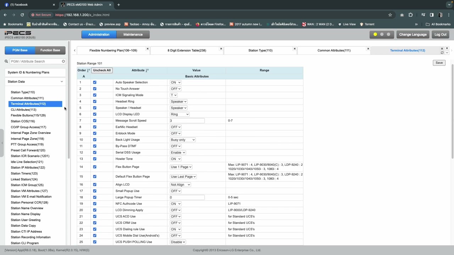Open new browser tab with plus icon

click(118, 5)
